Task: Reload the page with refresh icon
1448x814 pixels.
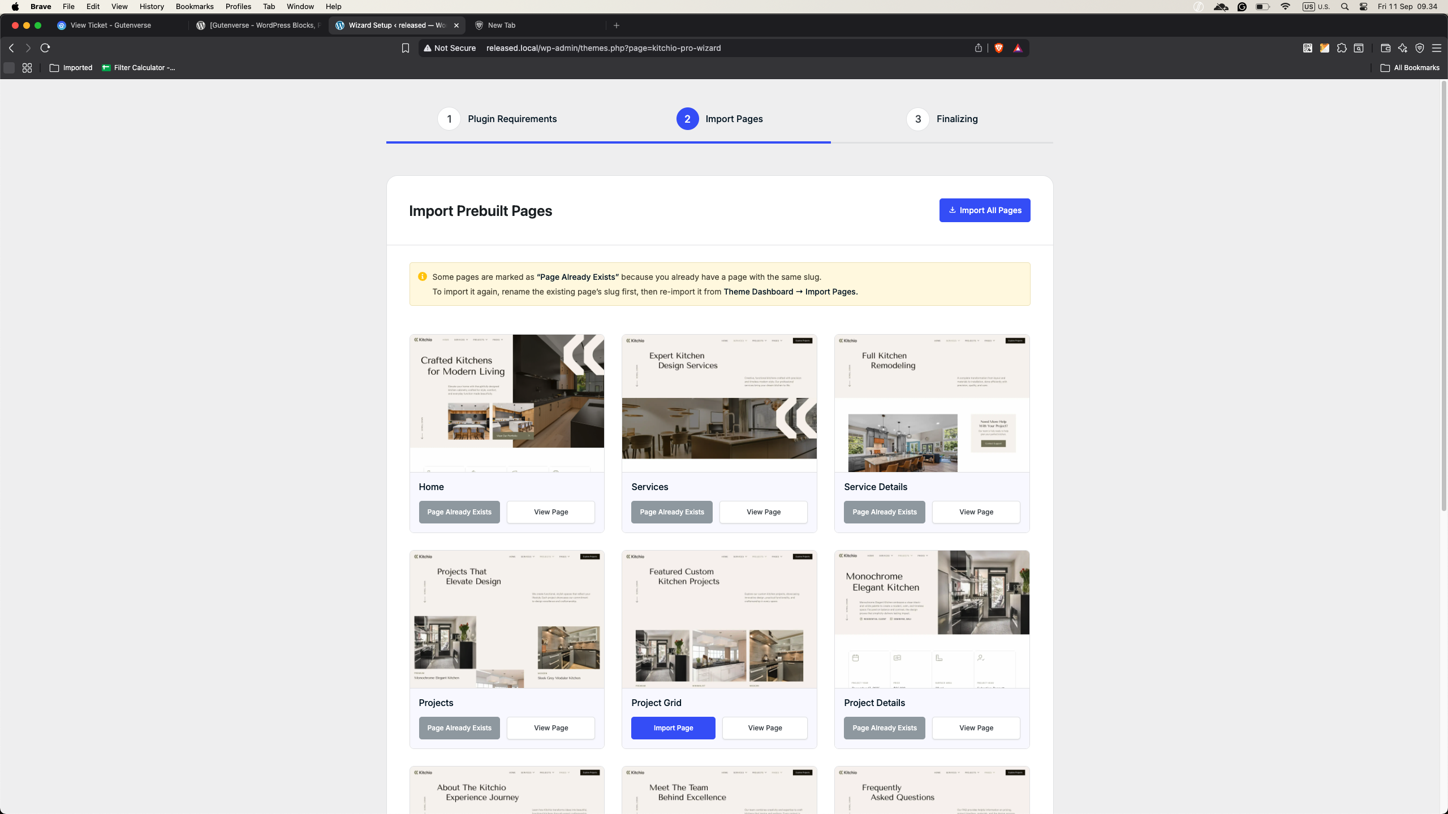Action: click(x=45, y=48)
